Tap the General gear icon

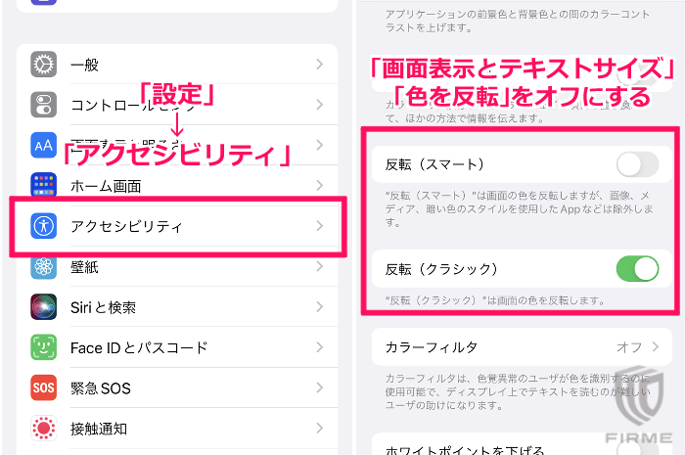coord(44,65)
